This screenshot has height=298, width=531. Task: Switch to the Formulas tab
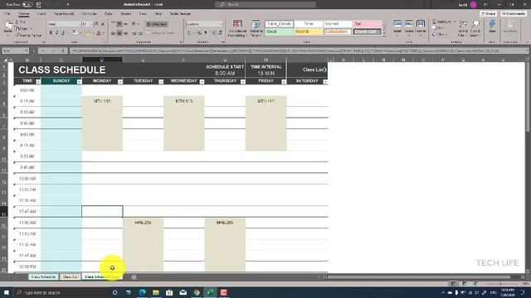(x=89, y=14)
